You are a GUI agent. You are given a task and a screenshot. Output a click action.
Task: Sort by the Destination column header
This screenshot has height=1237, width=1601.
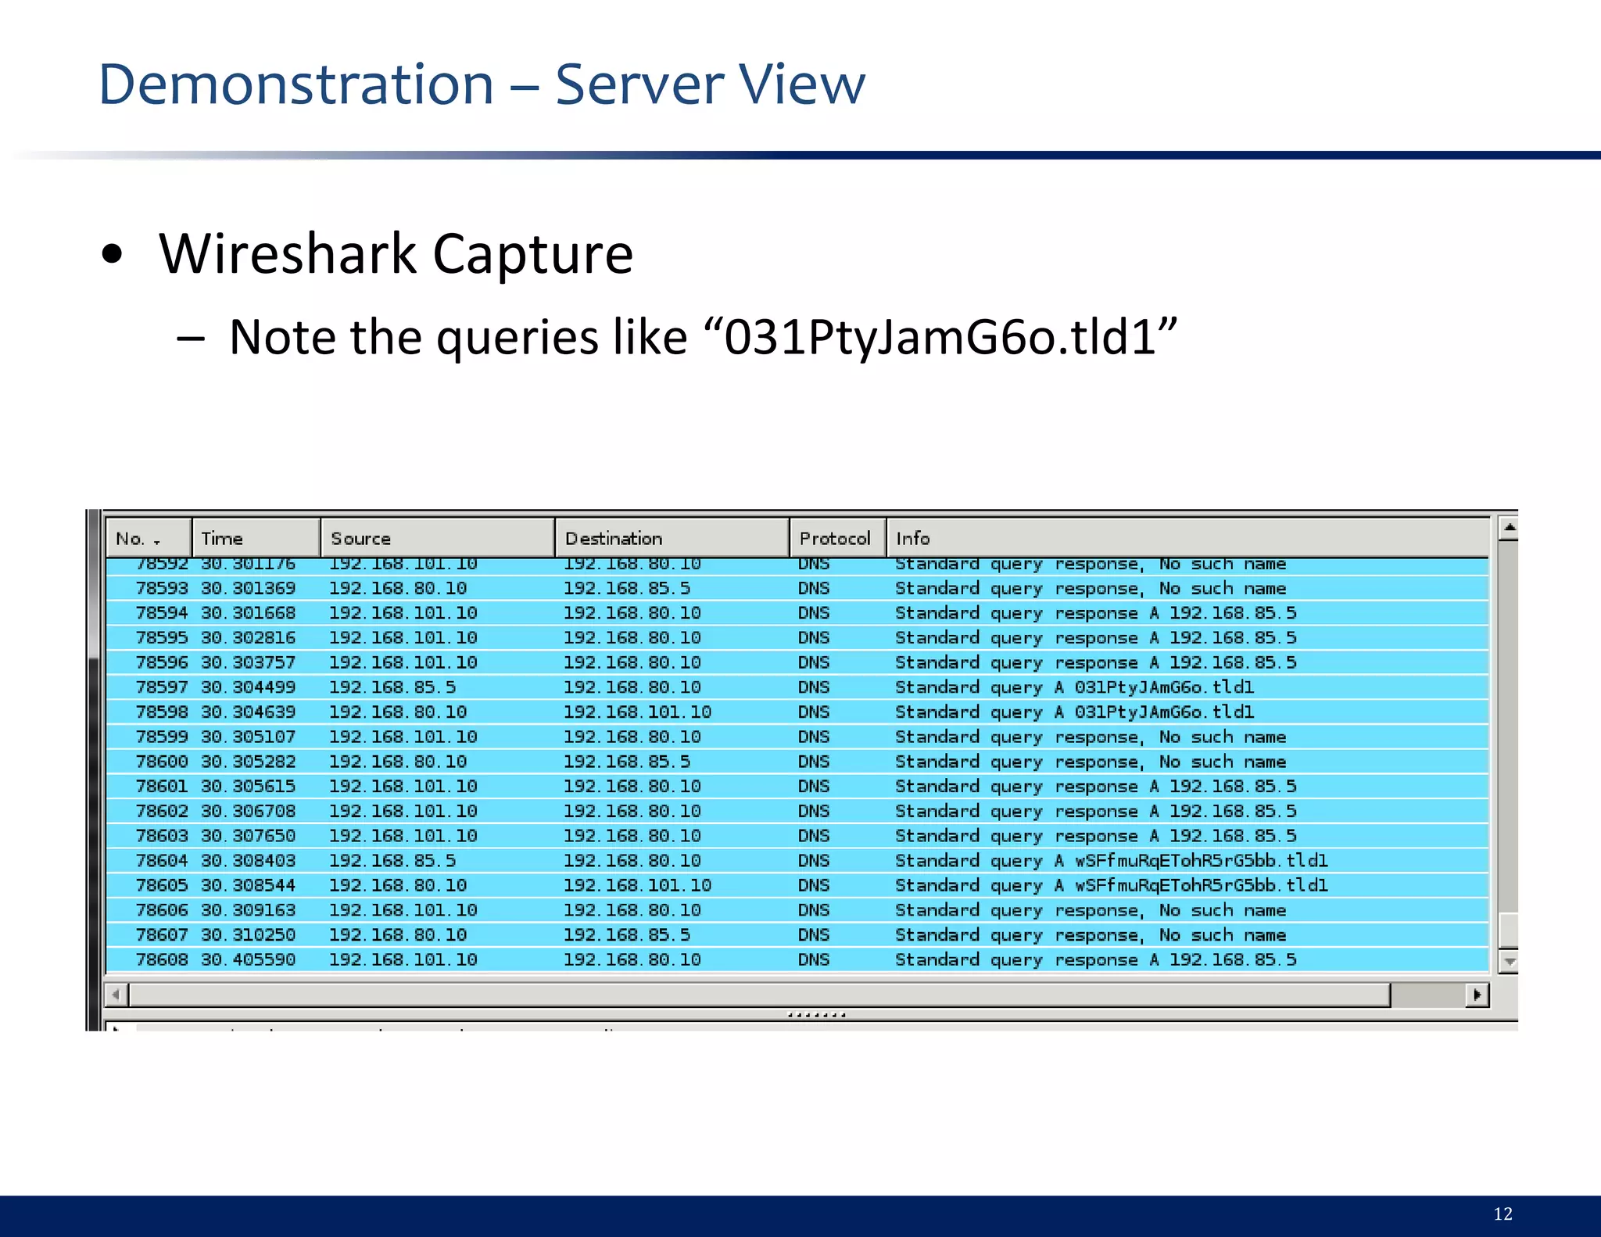coord(672,538)
